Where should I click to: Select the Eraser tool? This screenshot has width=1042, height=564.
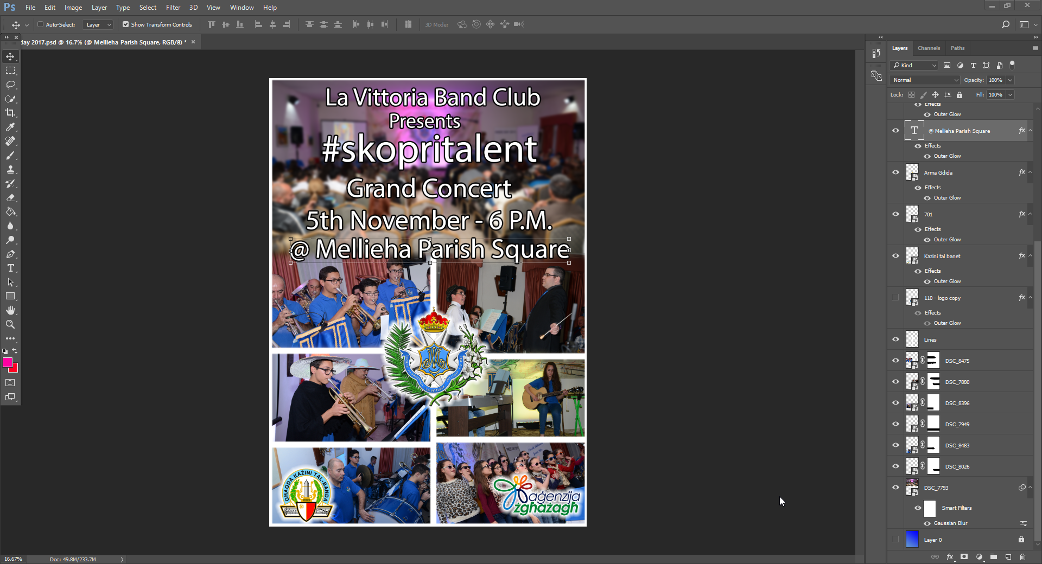coord(10,197)
